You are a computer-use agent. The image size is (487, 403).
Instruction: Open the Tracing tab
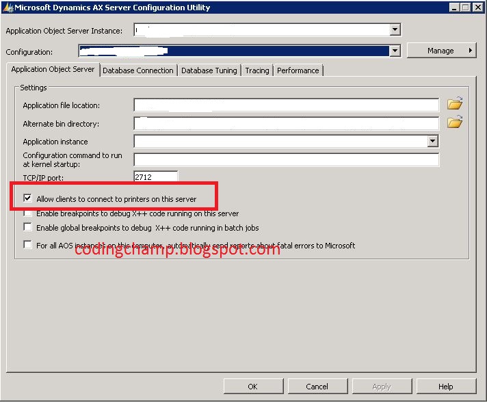click(x=257, y=70)
